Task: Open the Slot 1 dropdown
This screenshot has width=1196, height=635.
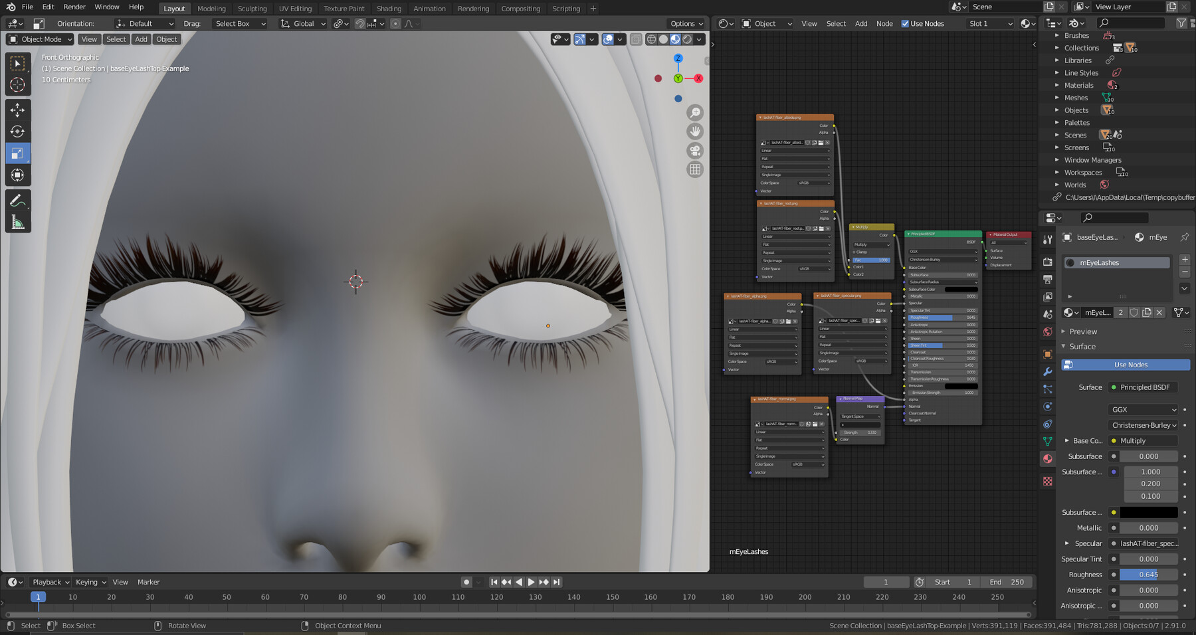Action: pos(990,24)
